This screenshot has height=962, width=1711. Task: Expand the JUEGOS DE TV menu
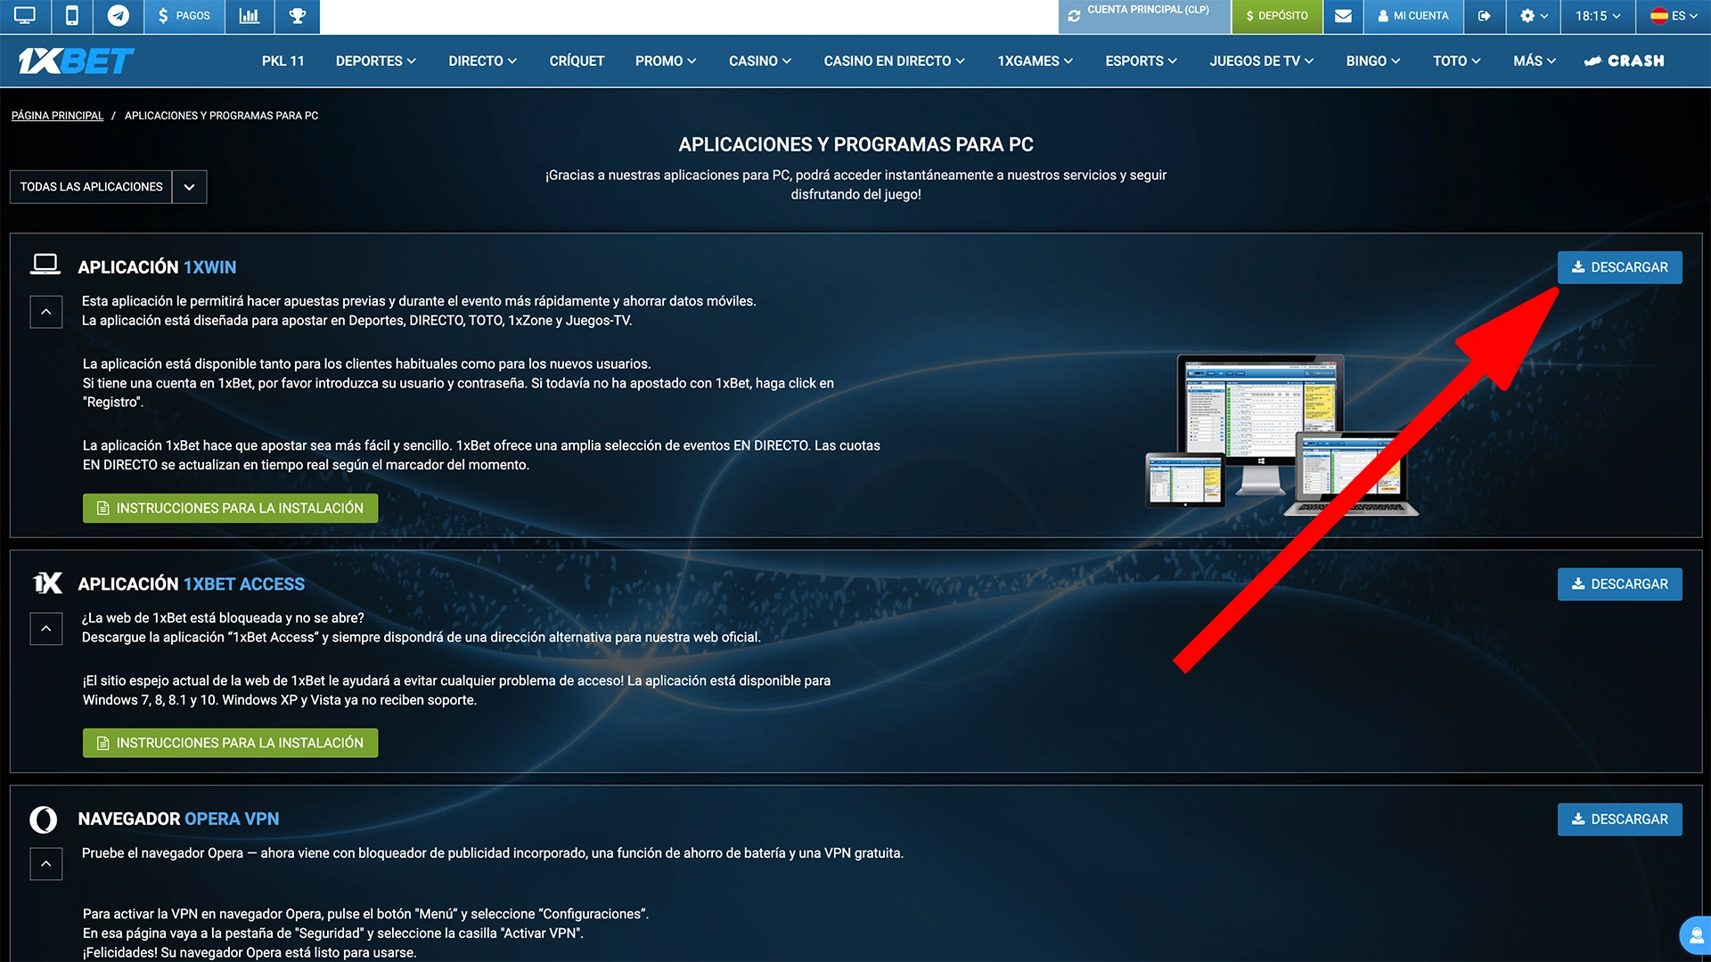(1261, 61)
